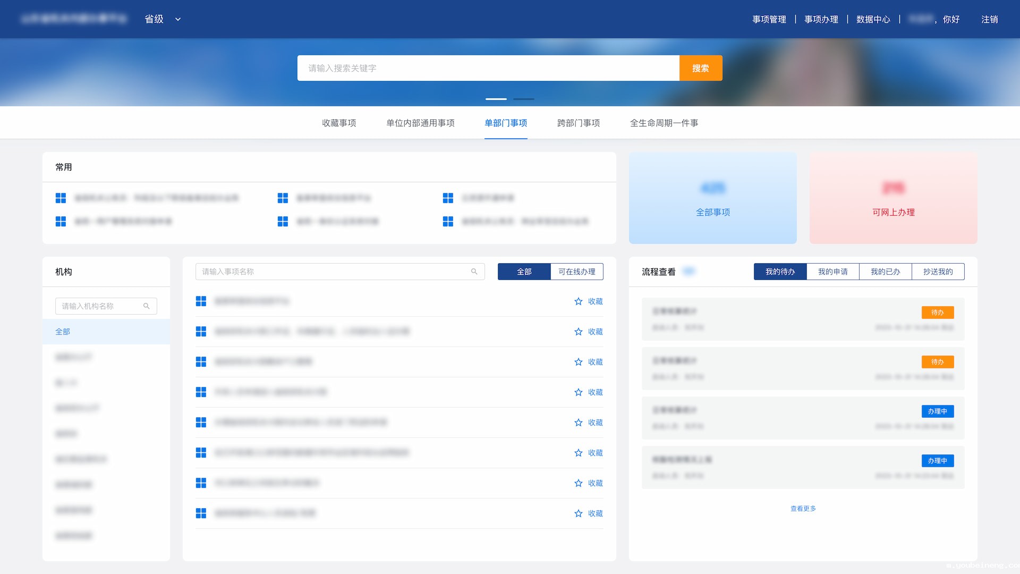Viewport: 1020px width, 574px height.
Task: Toggle the 全部 filter button
Action: tap(524, 272)
